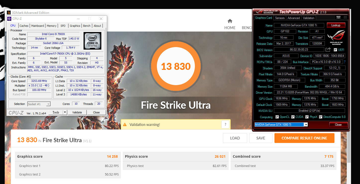The image size is (360, 184).
Task: Toggle the UEFI checkbox in GPU-Z
Action: coord(335,50)
